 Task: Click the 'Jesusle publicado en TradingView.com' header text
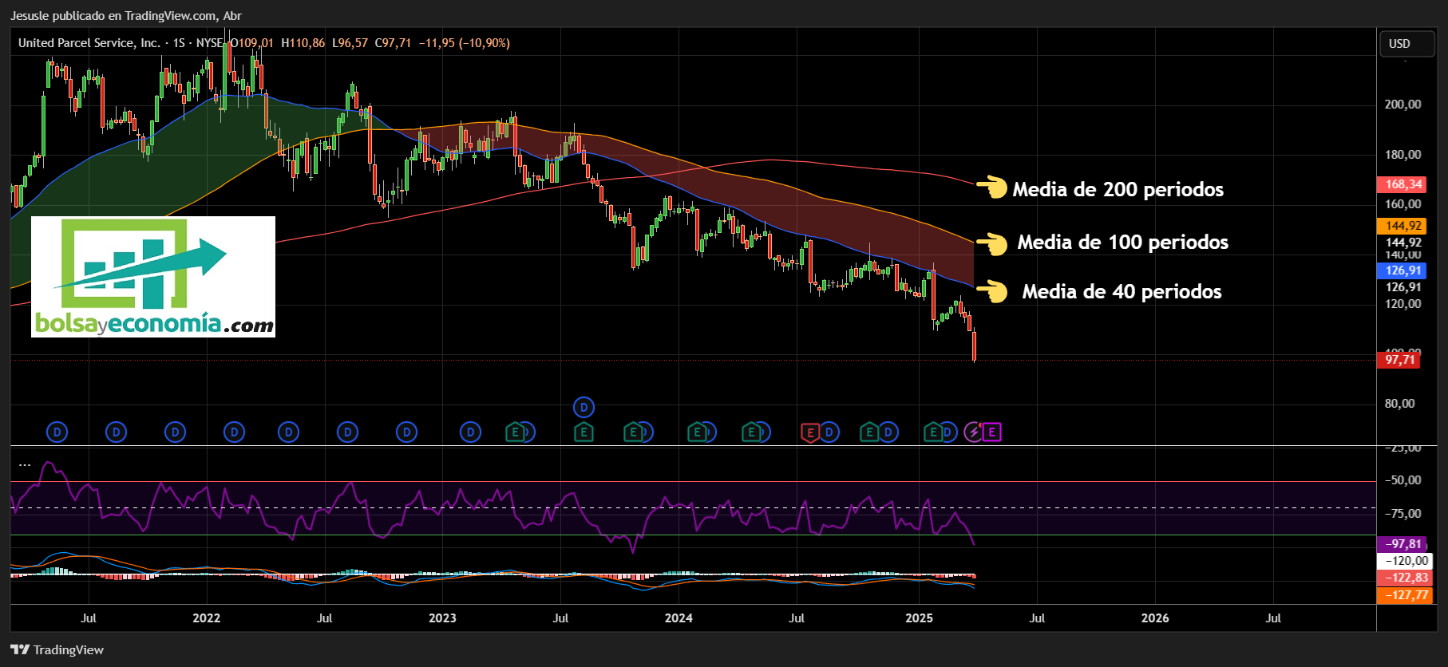113,16
